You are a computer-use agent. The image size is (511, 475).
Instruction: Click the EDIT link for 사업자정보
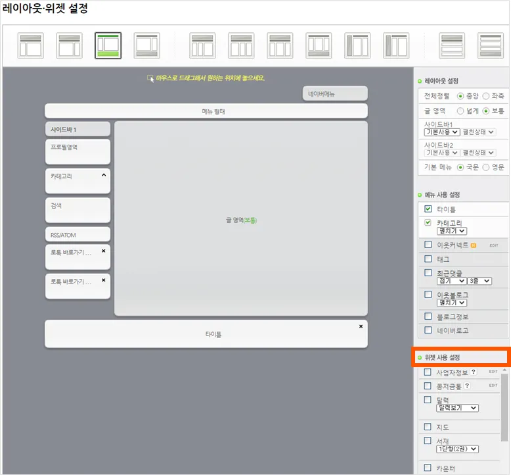[x=493, y=372]
